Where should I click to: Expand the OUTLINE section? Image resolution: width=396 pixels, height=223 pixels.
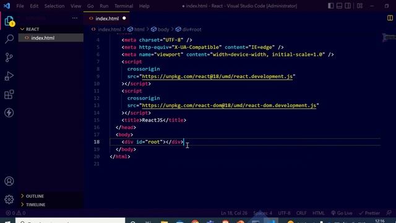point(35,196)
